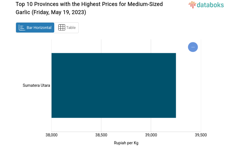
Task: Click the 38,500 axis tick label
Action: coord(101,135)
